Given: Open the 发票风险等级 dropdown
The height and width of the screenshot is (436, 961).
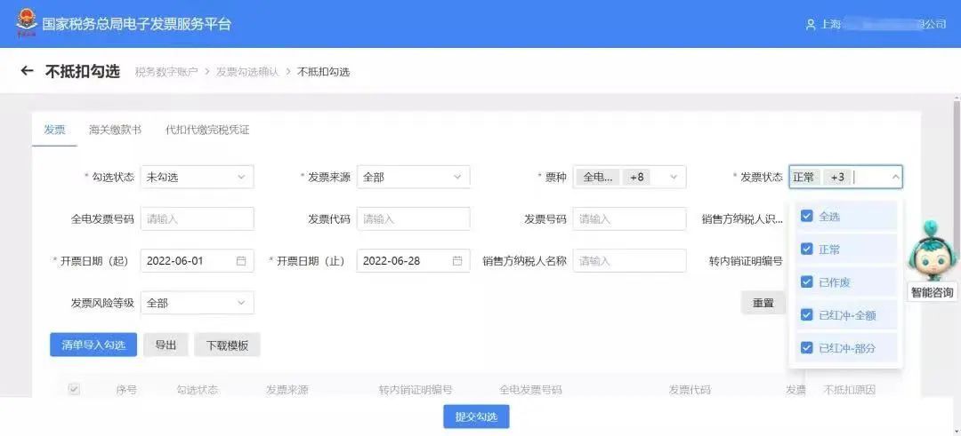Looking at the screenshot, I should pyautogui.click(x=198, y=303).
